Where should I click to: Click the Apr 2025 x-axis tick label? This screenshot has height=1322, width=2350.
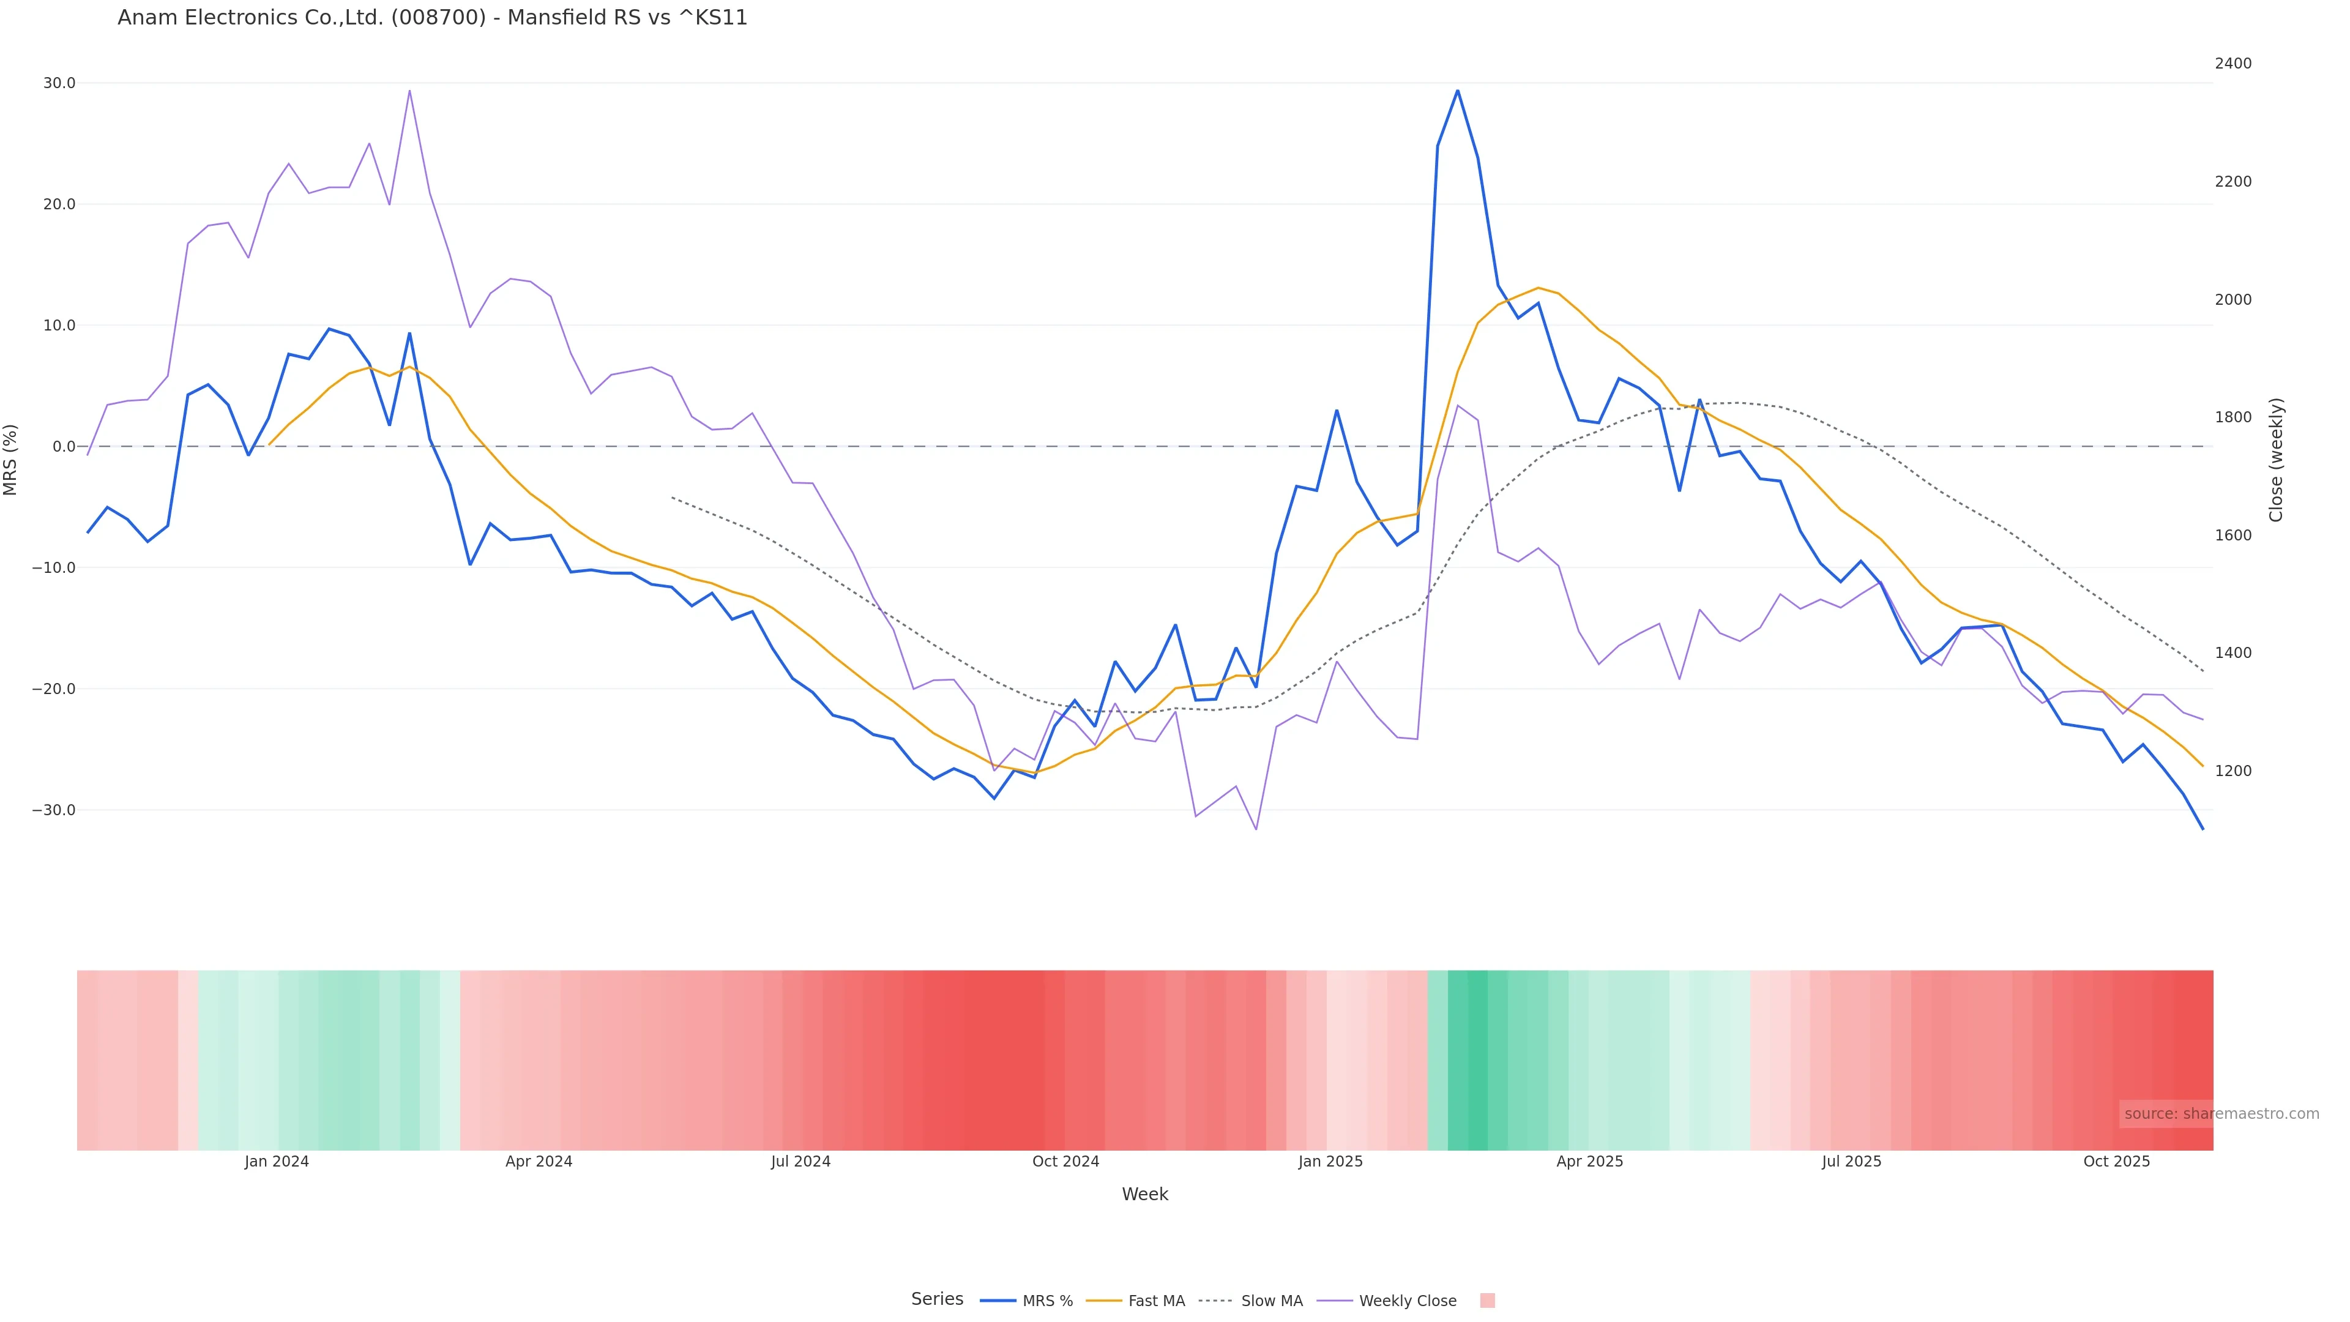coord(1589,1162)
